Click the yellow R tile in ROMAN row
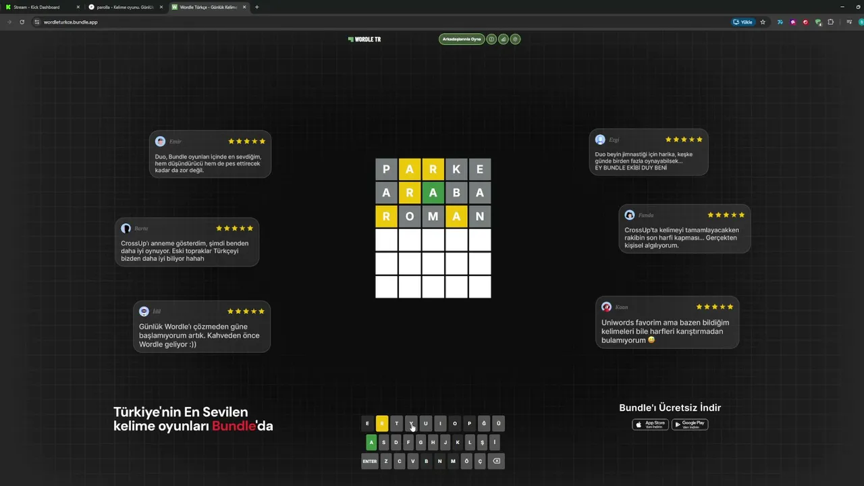 [386, 217]
